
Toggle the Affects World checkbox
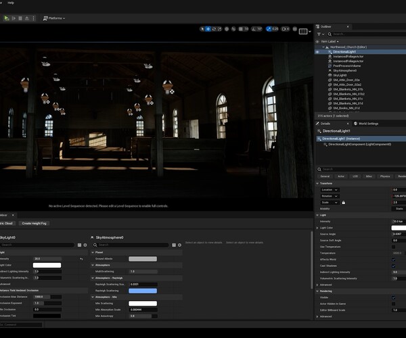[394, 260]
